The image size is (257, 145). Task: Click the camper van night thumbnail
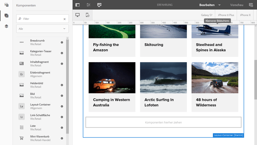tap(112, 78)
